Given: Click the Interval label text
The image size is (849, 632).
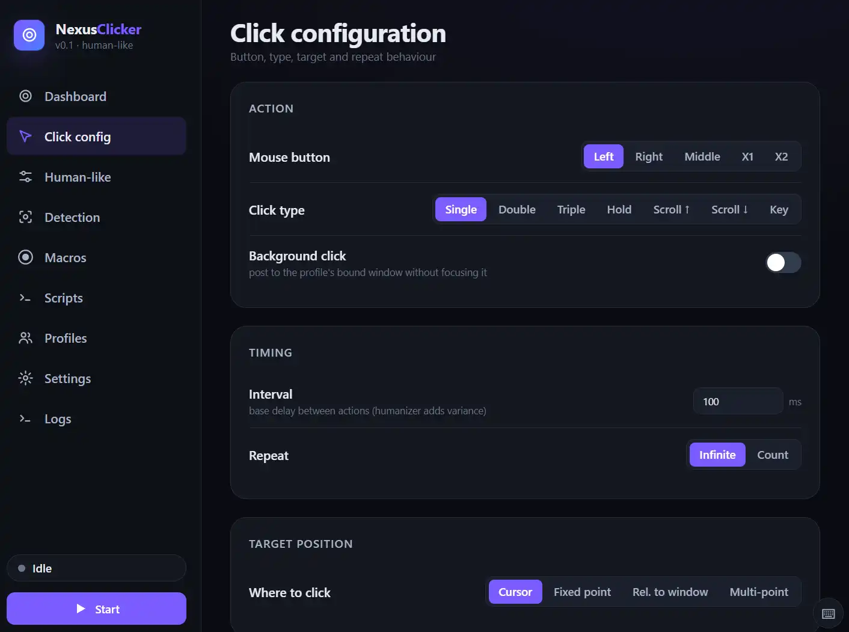Looking at the screenshot, I should [271, 394].
